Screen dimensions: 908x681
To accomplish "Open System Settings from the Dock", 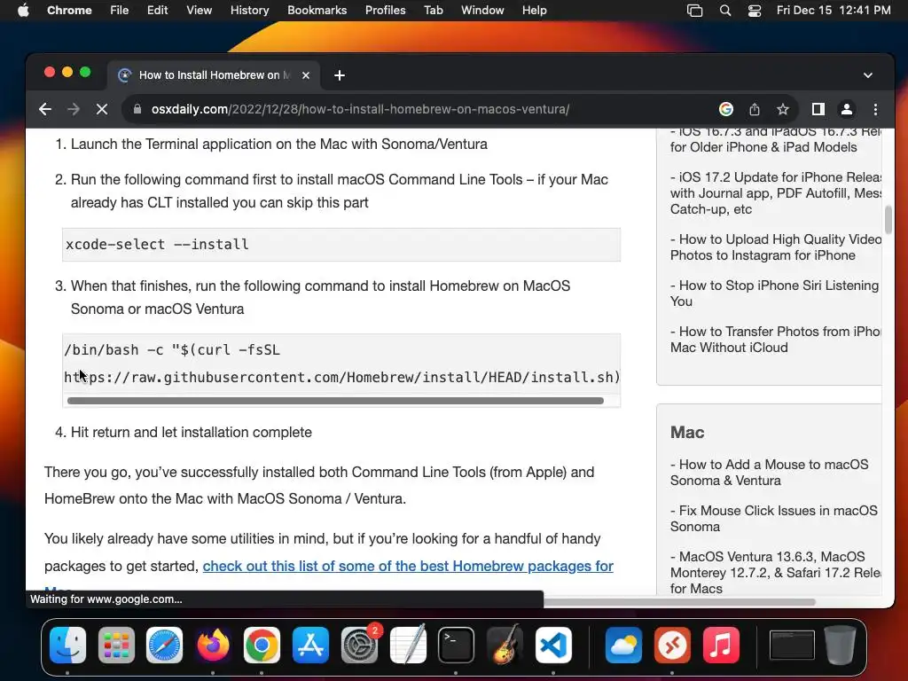I will click(359, 646).
